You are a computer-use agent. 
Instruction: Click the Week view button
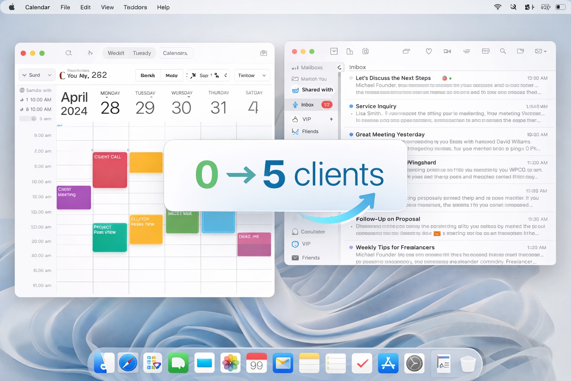pyautogui.click(x=116, y=53)
